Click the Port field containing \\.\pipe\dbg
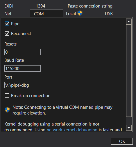Image resolution: width=136 pixels, height=147 pixels. coord(50,85)
